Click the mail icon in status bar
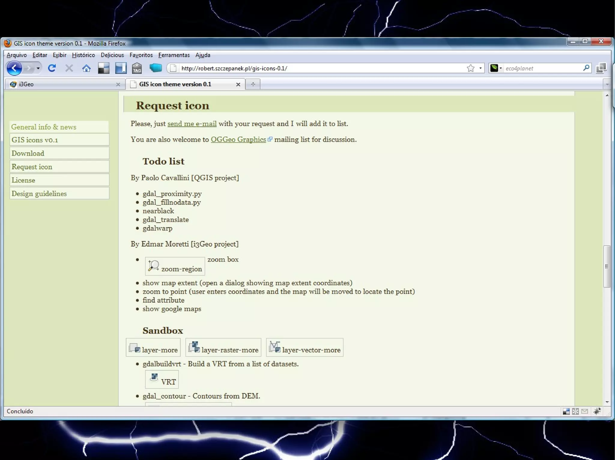The width and height of the screenshot is (615, 460). coord(584,411)
